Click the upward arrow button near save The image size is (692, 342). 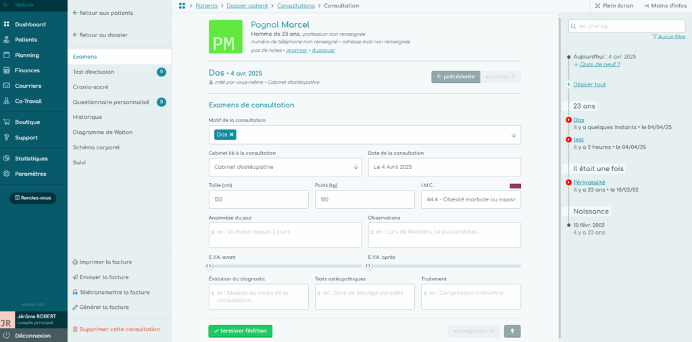click(x=512, y=331)
